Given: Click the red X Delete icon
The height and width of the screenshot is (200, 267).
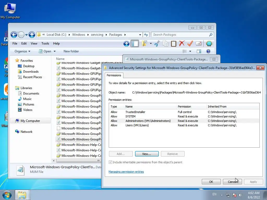Looking at the screenshot, I should [182, 44].
